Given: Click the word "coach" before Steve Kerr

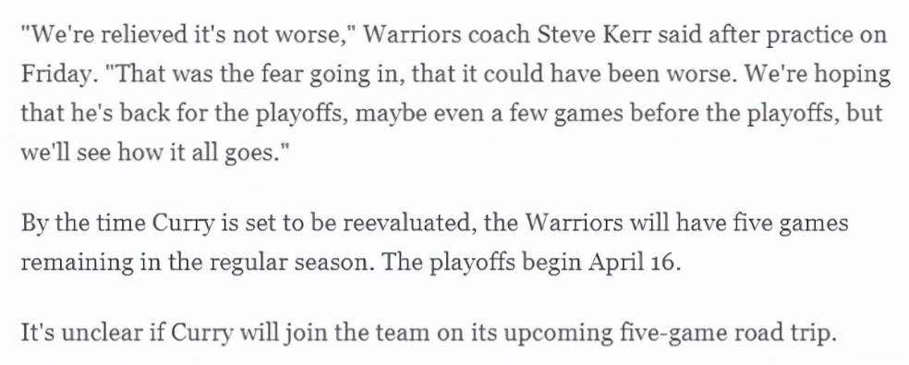Looking at the screenshot, I should 499,35.
